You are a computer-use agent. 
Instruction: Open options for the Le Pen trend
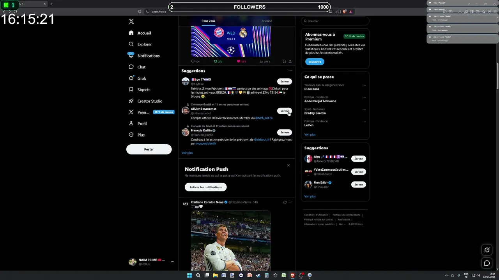click(364, 122)
